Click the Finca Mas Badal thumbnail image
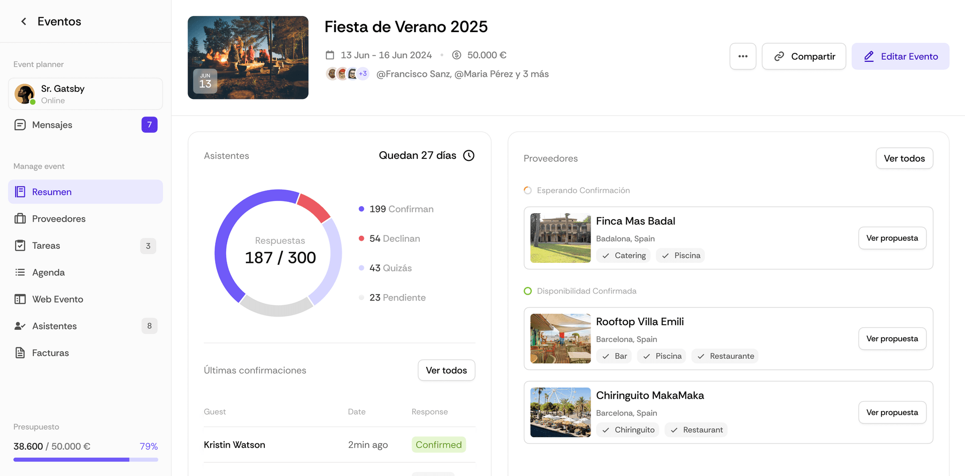Viewport: 965px width, 476px height. [560, 238]
